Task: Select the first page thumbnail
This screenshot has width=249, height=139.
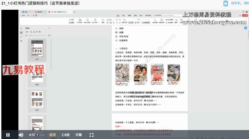Action: point(37,49)
